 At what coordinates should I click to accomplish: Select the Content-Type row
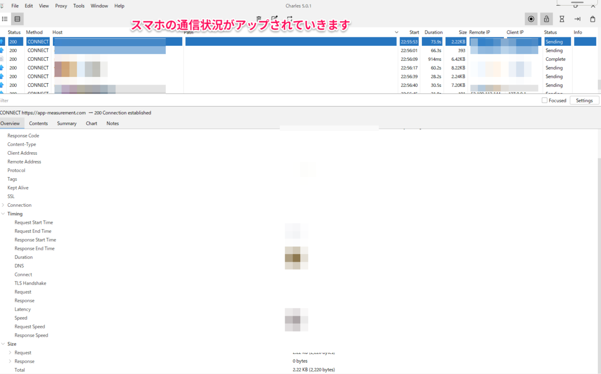point(299,144)
